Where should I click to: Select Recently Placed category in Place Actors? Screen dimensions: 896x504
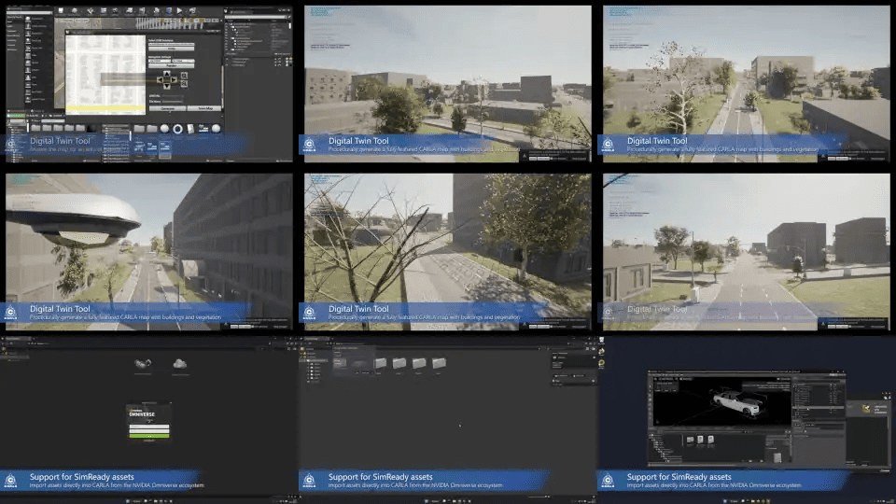click(15, 17)
